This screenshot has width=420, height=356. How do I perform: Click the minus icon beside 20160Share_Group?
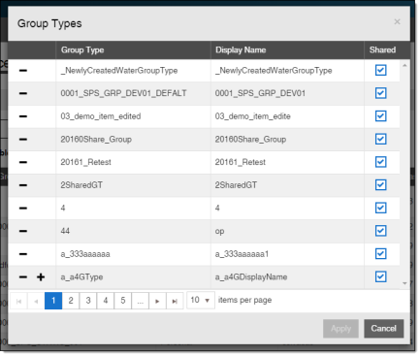(x=23, y=140)
